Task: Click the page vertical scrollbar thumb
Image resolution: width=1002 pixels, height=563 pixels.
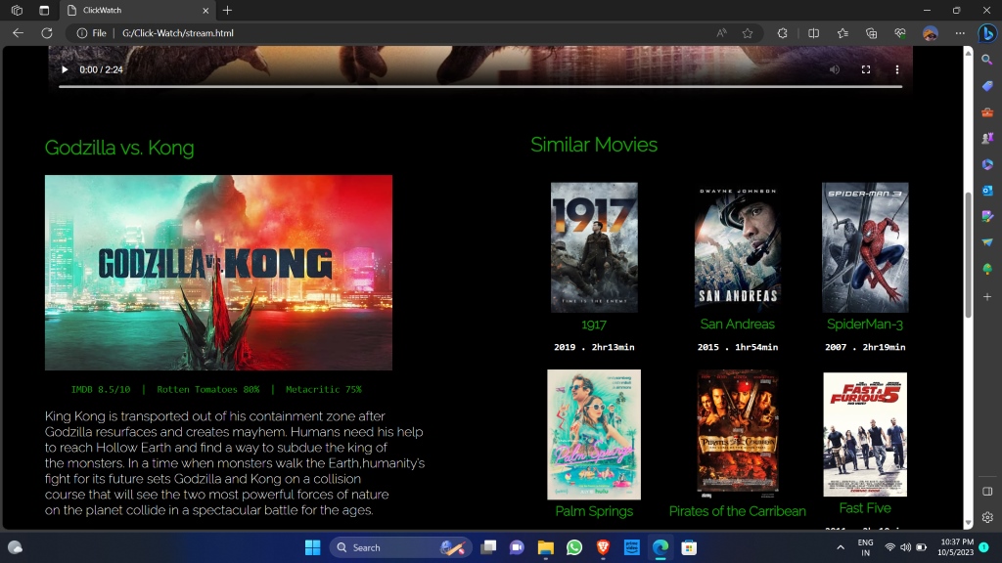Action: 968,255
